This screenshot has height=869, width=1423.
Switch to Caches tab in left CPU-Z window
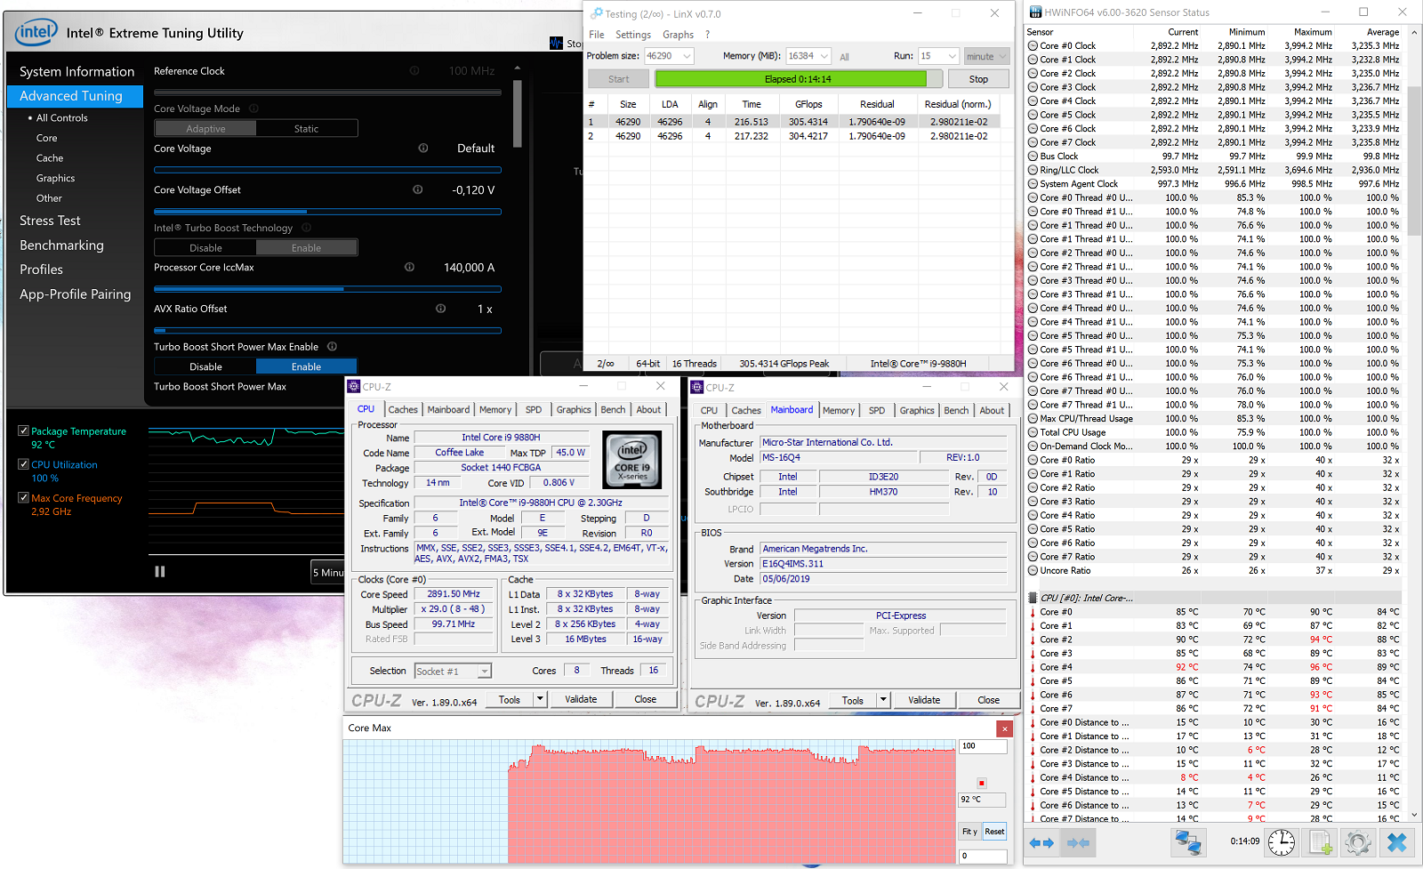[x=403, y=409]
